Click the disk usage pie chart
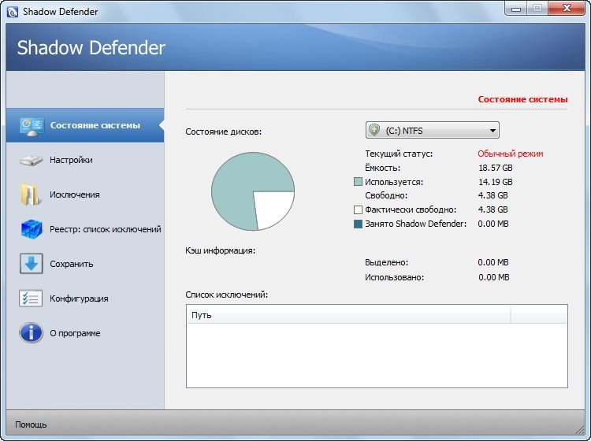The height and width of the screenshot is (441, 591). tap(253, 191)
